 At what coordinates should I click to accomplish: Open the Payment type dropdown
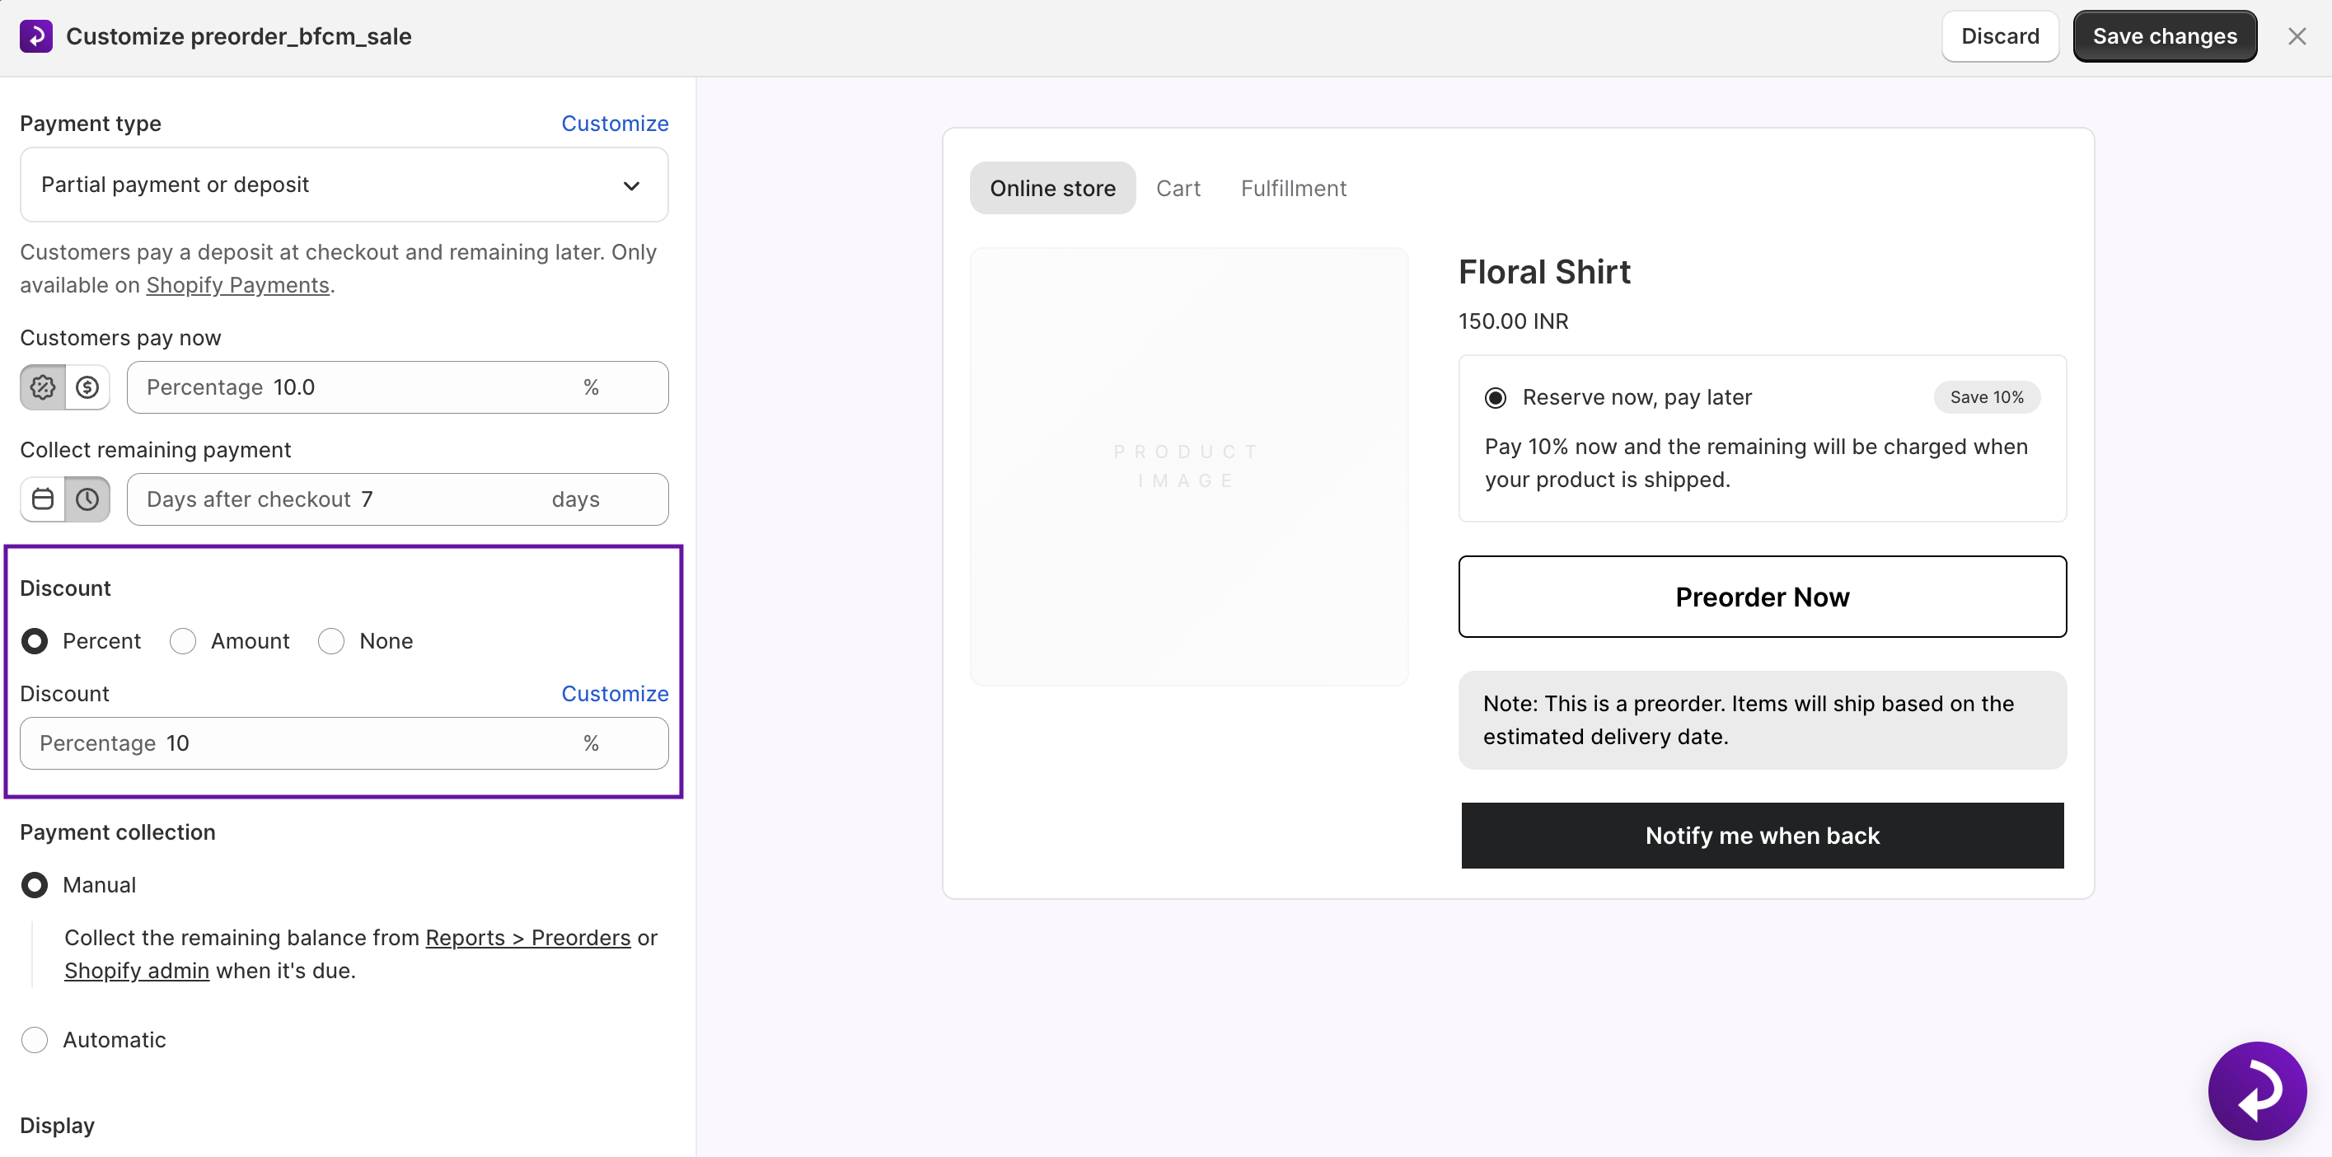coord(344,185)
